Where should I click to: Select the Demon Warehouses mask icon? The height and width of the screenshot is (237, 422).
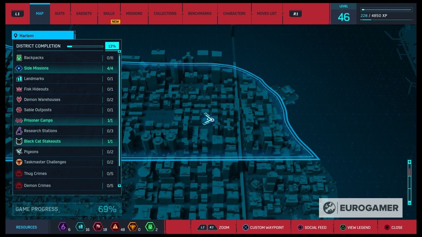pos(19,99)
